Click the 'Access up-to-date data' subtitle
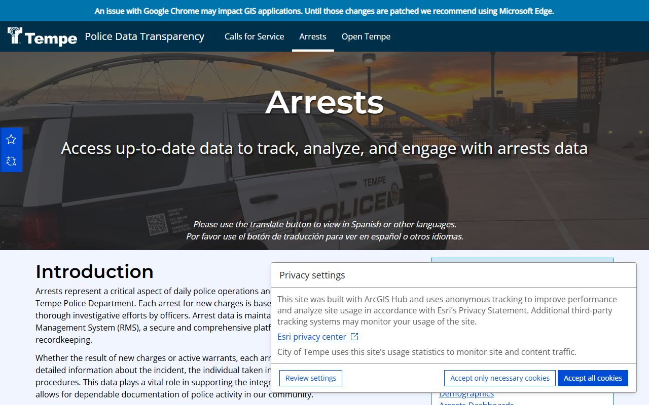This screenshot has width=649, height=405. pos(324,148)
